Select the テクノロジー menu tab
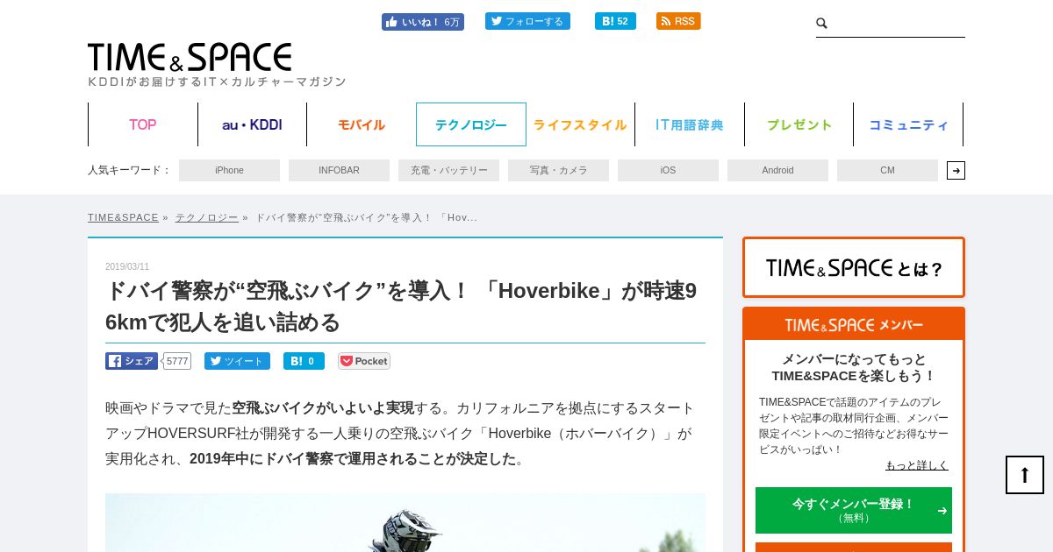Image resolution: width=1053 pixels, height=552 pixels. (x=471, y=124)
